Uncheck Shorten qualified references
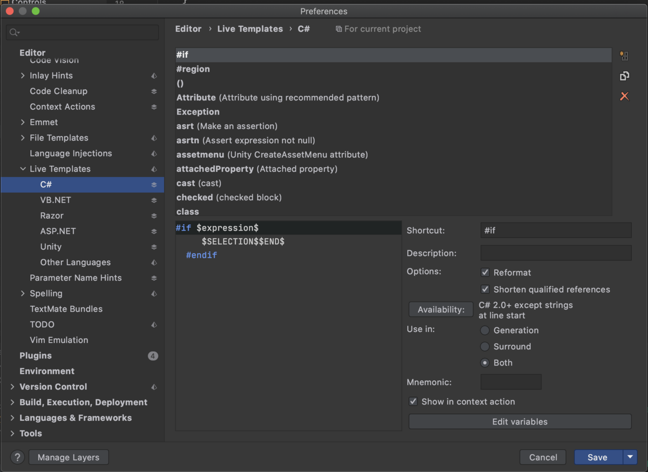Viewport: 648px width, 472px height. [x=485, y=289]
